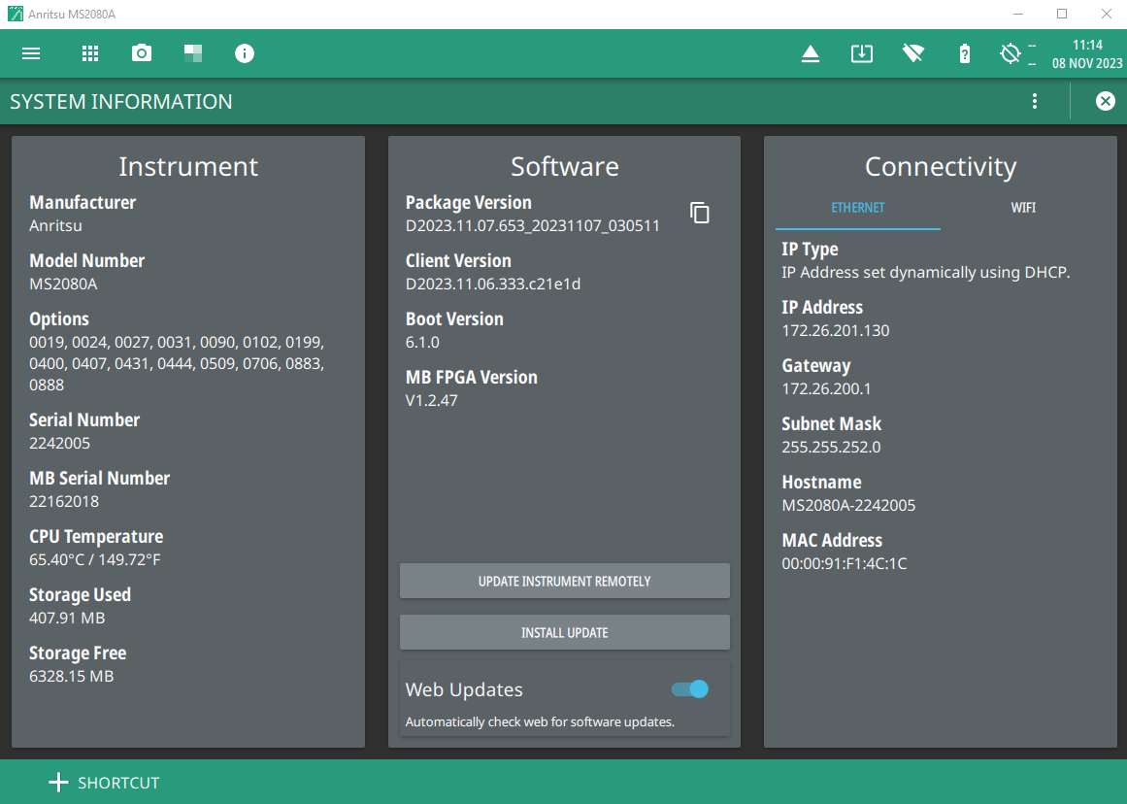Open the three-dot overflow menu
The image size is (1127, 804).
pos(1035,101)
